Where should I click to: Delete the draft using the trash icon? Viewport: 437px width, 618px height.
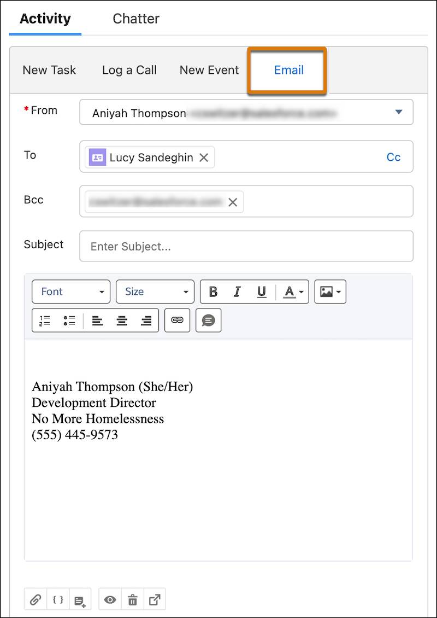click(132, 599)
